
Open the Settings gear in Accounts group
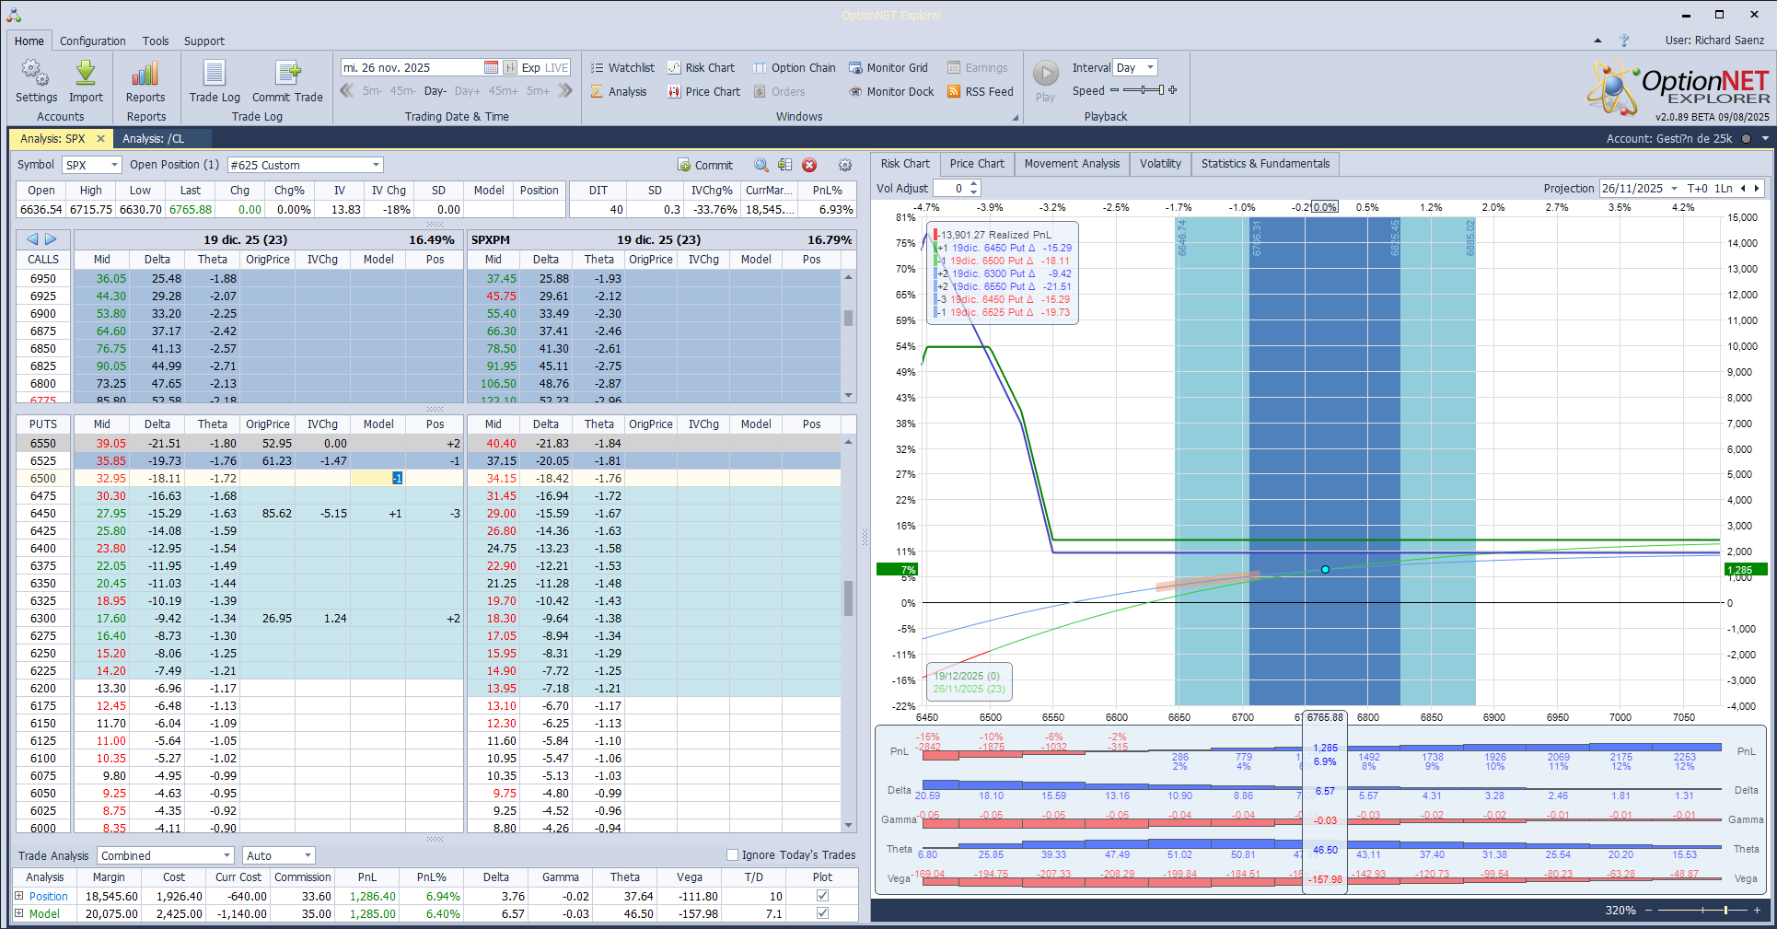pos(36,81)
